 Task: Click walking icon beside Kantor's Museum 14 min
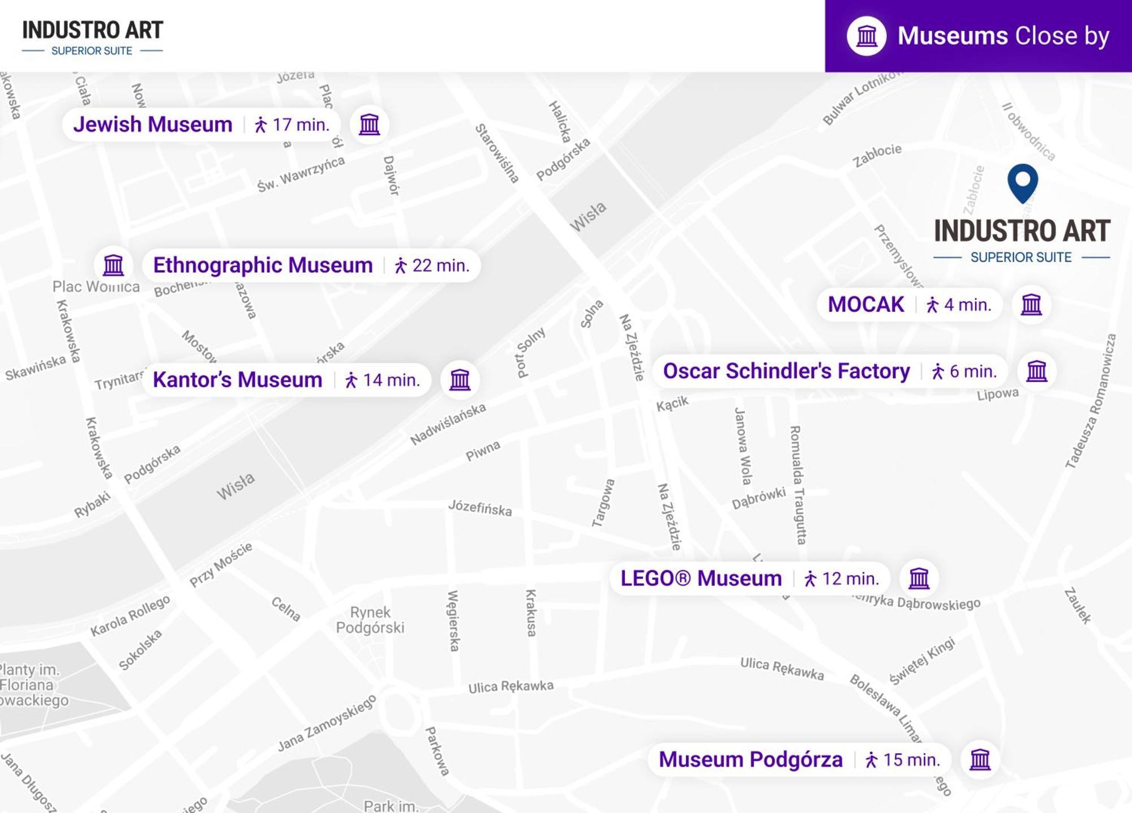tap(351, 380)
